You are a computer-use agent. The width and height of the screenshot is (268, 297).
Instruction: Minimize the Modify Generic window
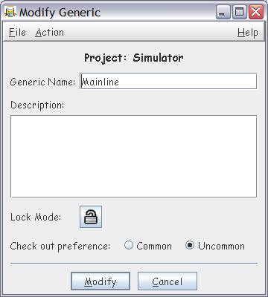click(223, 12)
